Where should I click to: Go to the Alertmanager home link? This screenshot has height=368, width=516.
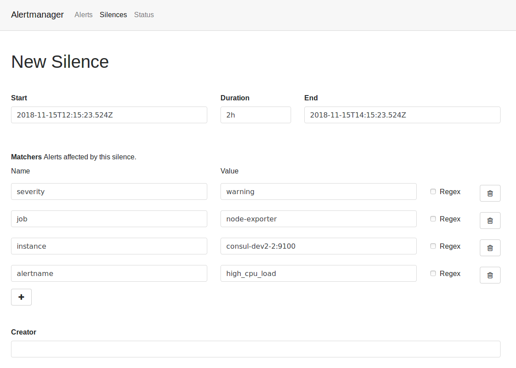[37, 15]
